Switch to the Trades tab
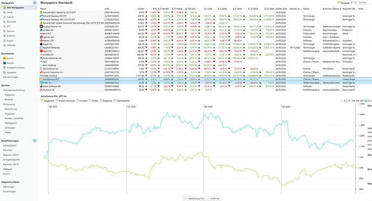The image size is (372, 201). [x=93, y=101]
